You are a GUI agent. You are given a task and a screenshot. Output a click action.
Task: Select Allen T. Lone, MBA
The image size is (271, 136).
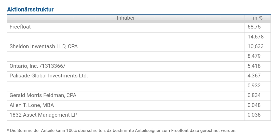(x=32, y=105)
